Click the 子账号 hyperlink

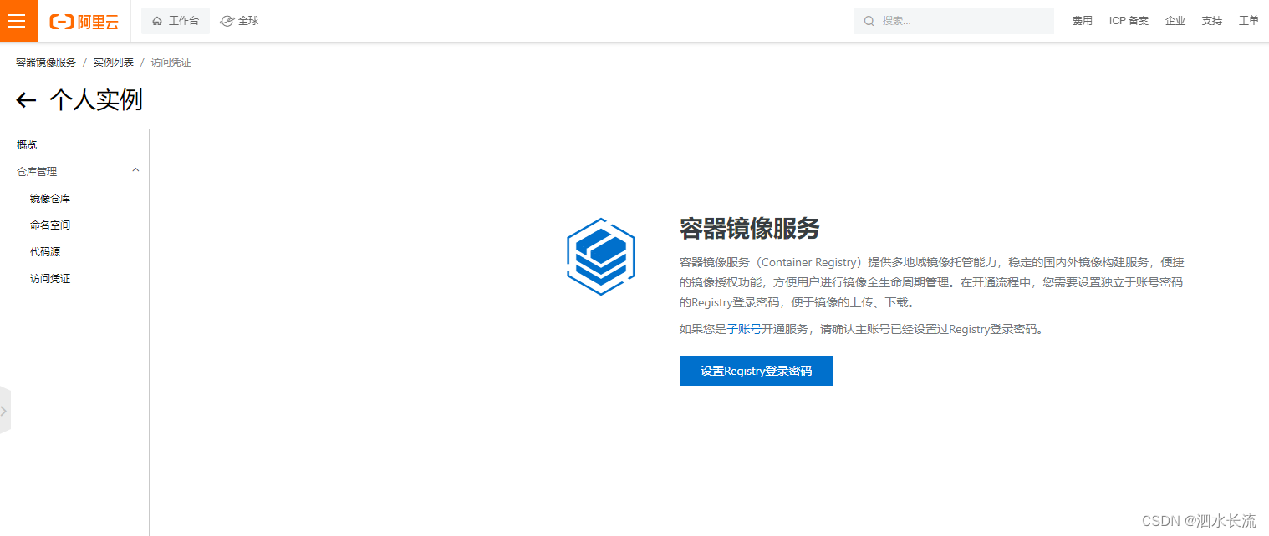[744, 329]
